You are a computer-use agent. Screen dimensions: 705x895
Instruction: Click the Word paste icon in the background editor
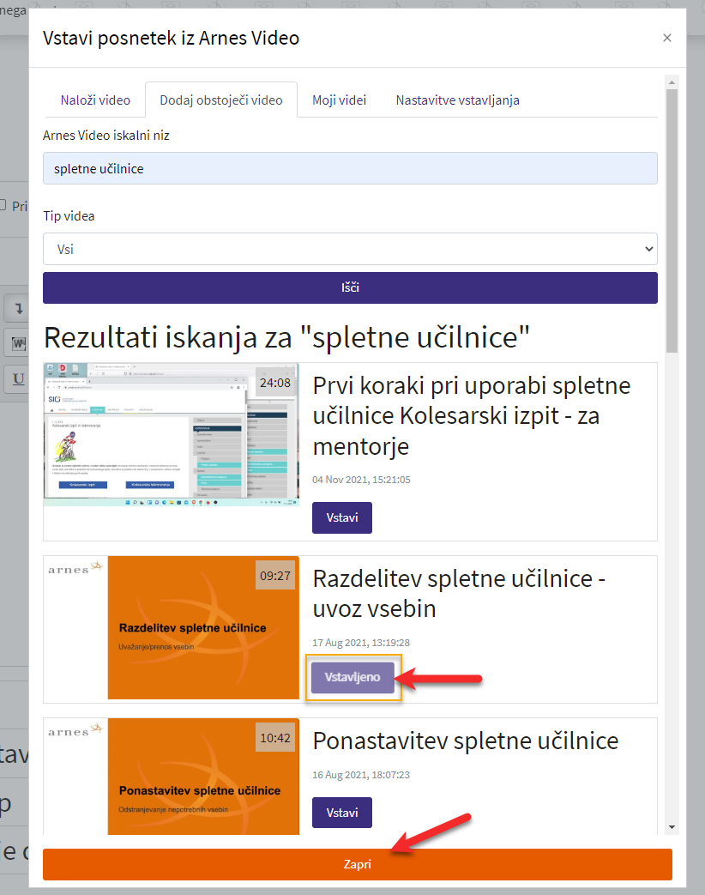tap(18, 343)
